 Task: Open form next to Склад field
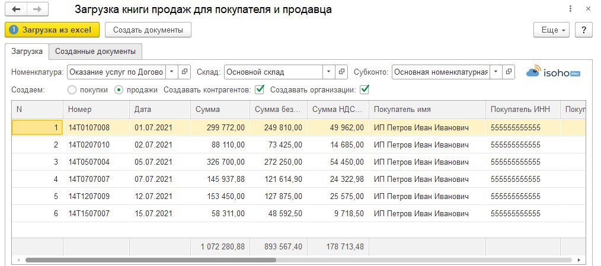(341, 72)
